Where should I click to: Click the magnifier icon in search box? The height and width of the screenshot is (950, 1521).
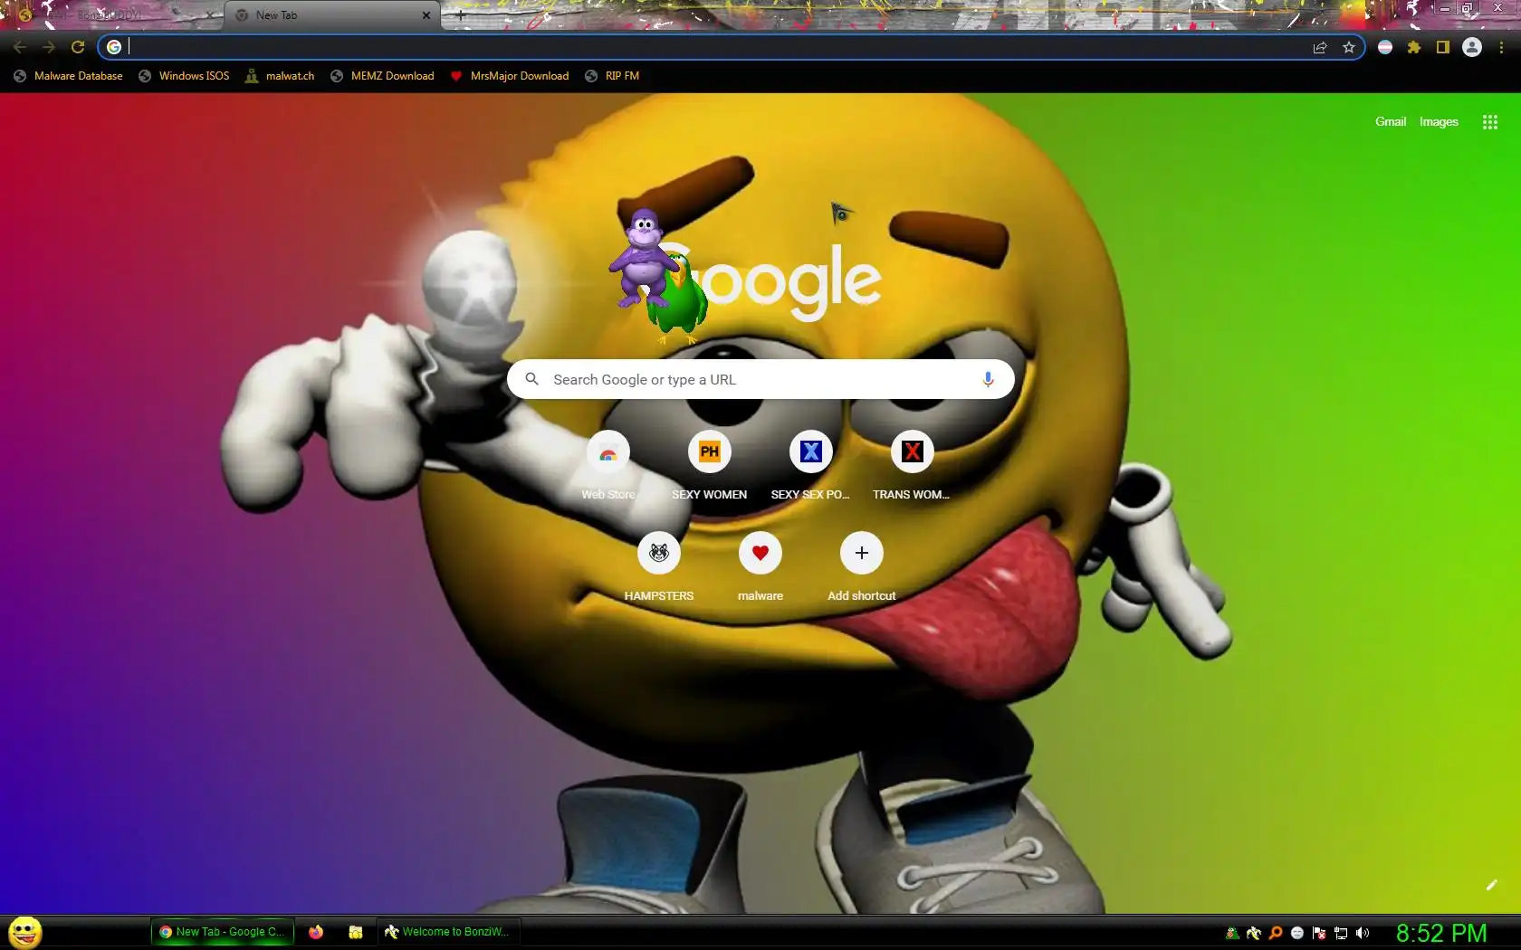(532, 379)
